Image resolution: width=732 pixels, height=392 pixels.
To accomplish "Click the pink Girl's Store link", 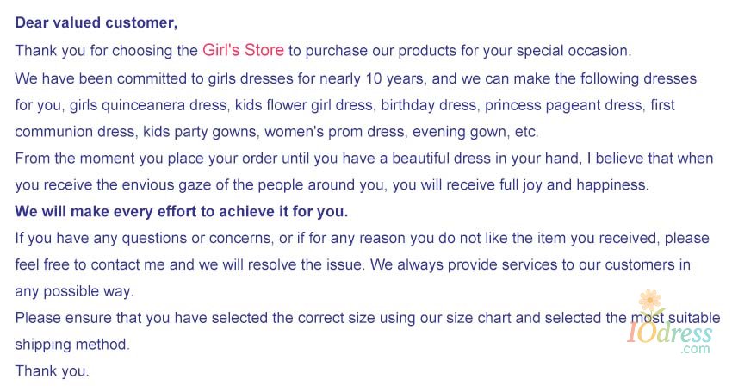I will point(243,50).
